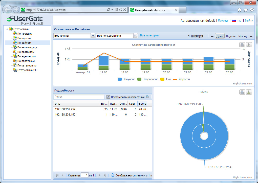Go to previous day arrow
The image size is (258, 183).
pyautogui.click(x=212, y=36)
